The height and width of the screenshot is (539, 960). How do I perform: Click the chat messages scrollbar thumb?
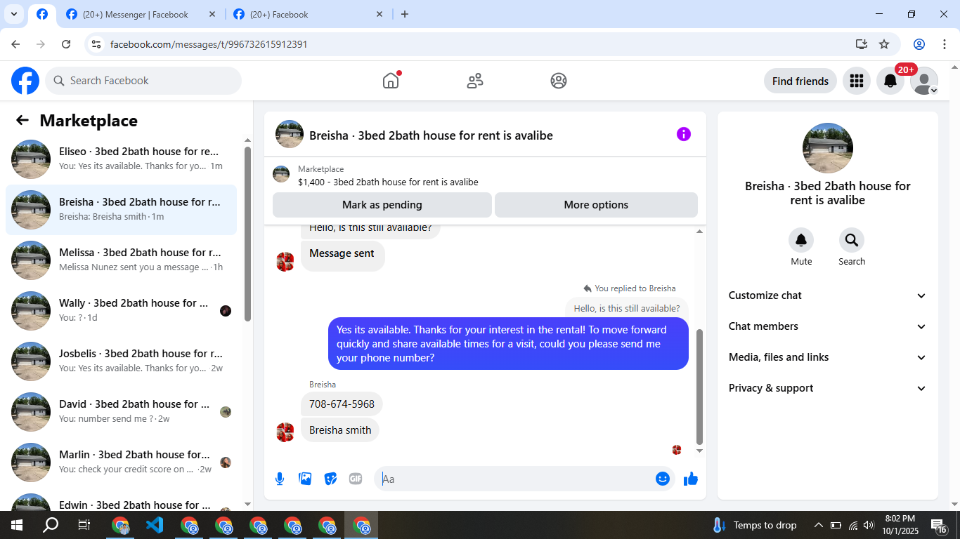[699, 387]
